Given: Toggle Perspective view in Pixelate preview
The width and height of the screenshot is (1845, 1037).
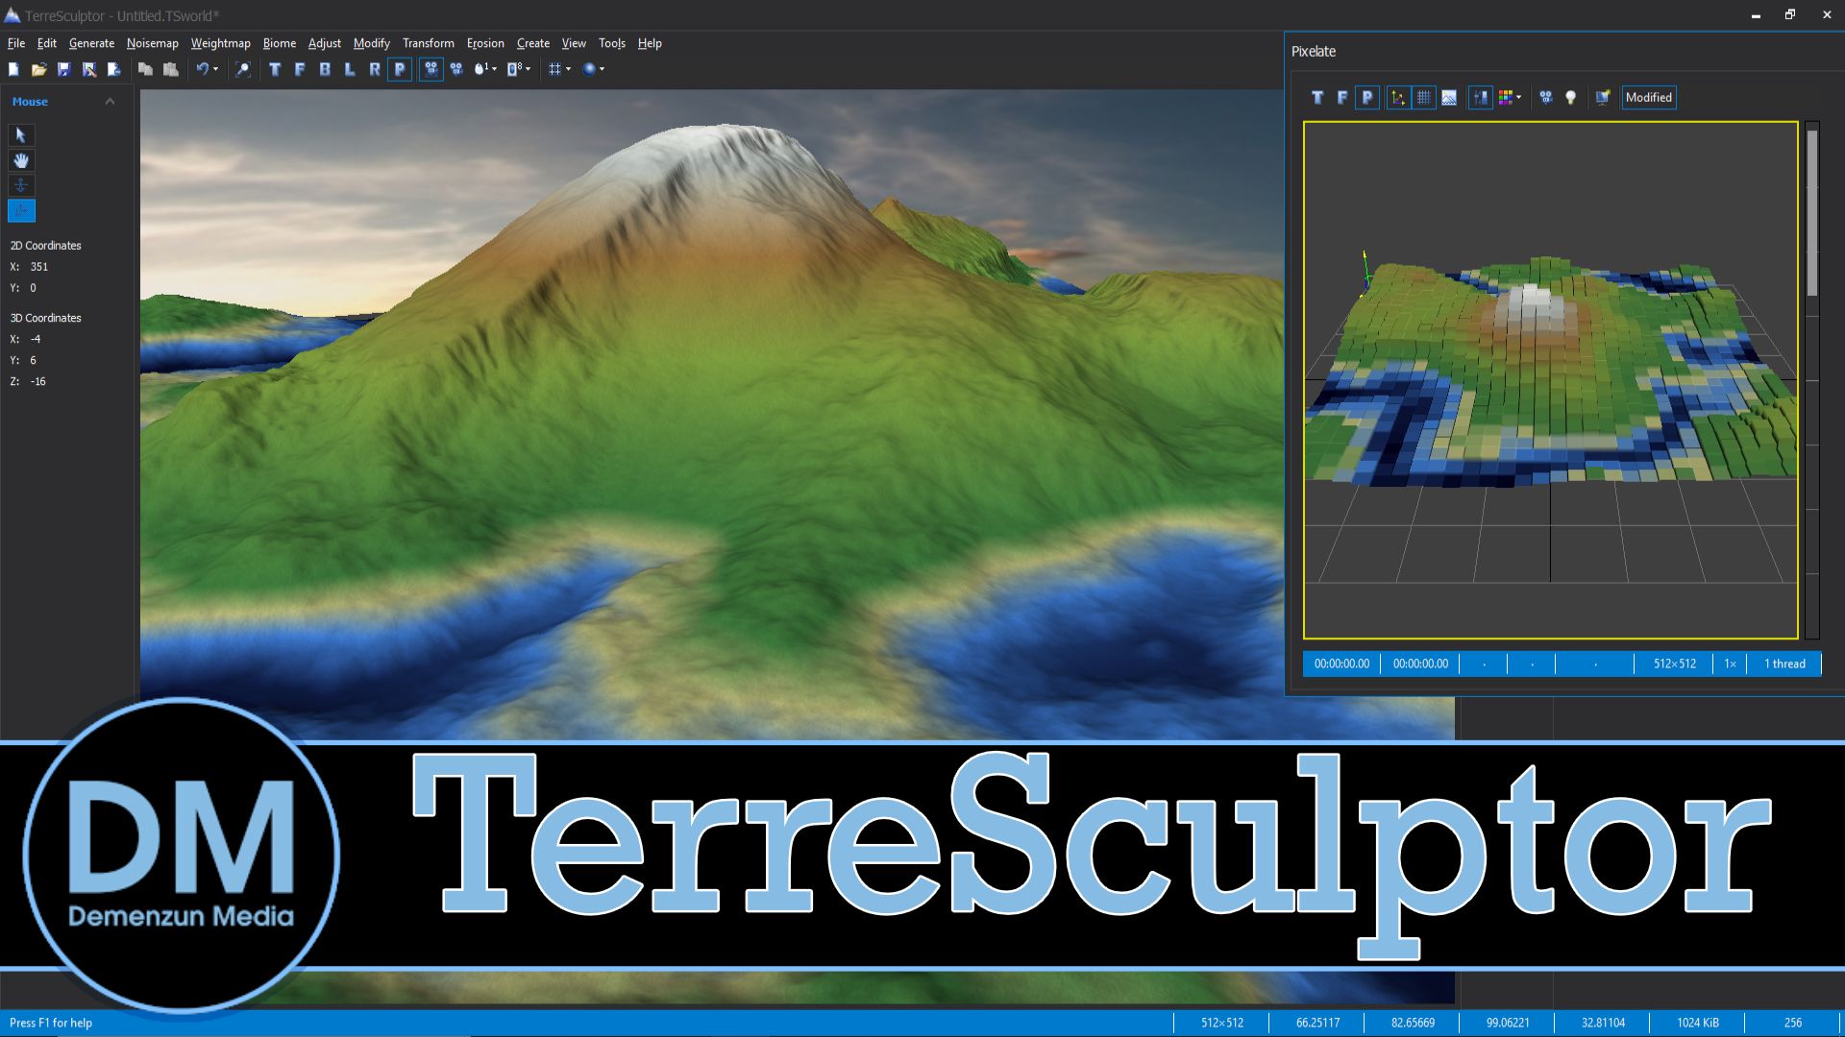Looking at the screenshot, I should point(1367,97).
